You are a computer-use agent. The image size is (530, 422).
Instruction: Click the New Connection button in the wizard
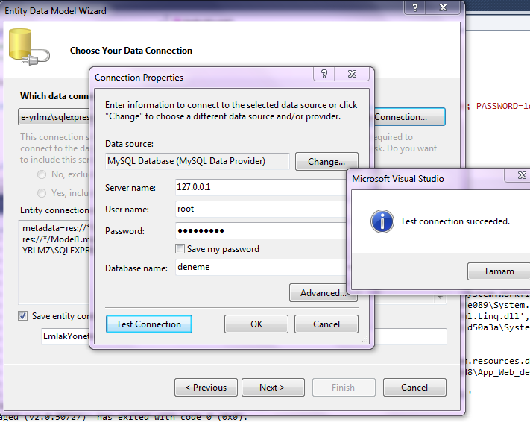(410, 117)
